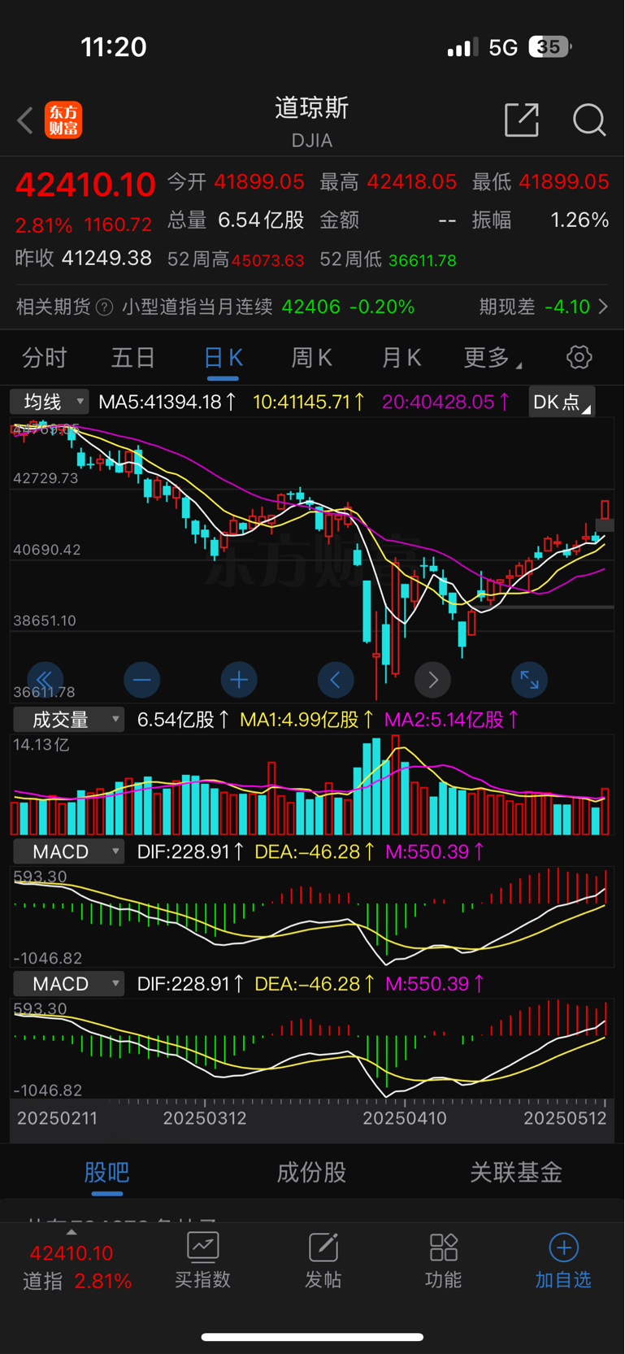Screen dimensions: 625x1354
Task: Tap the 发帖 edit icon
Action: point(323,1246)
